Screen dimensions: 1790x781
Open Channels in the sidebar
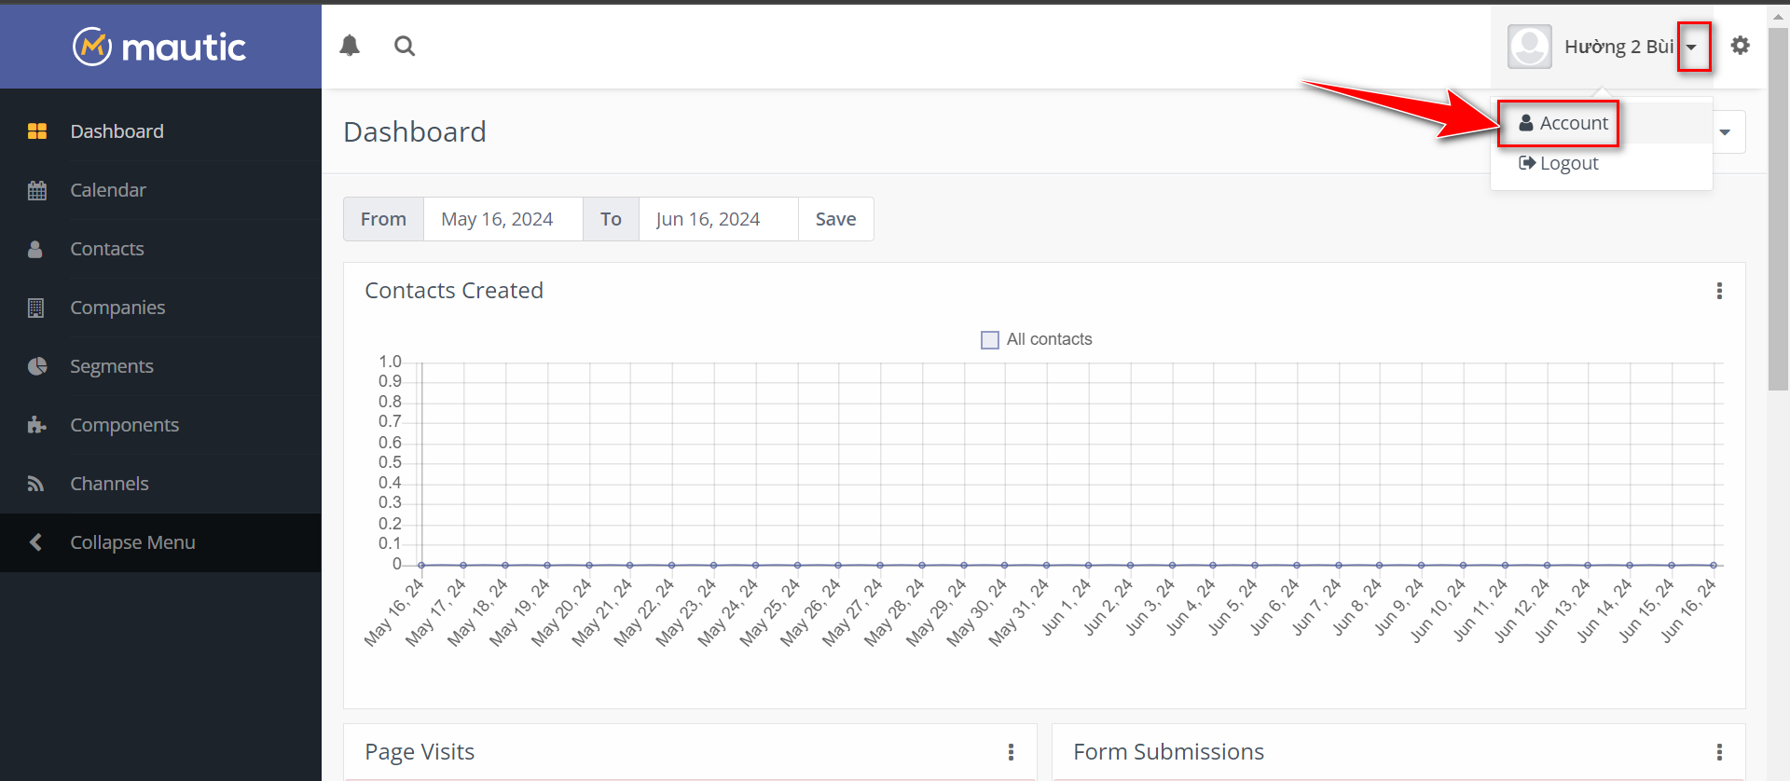109,484
